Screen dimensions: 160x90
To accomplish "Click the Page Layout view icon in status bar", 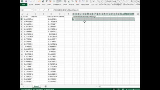I will pyautogui.click(x=118, y=89).
